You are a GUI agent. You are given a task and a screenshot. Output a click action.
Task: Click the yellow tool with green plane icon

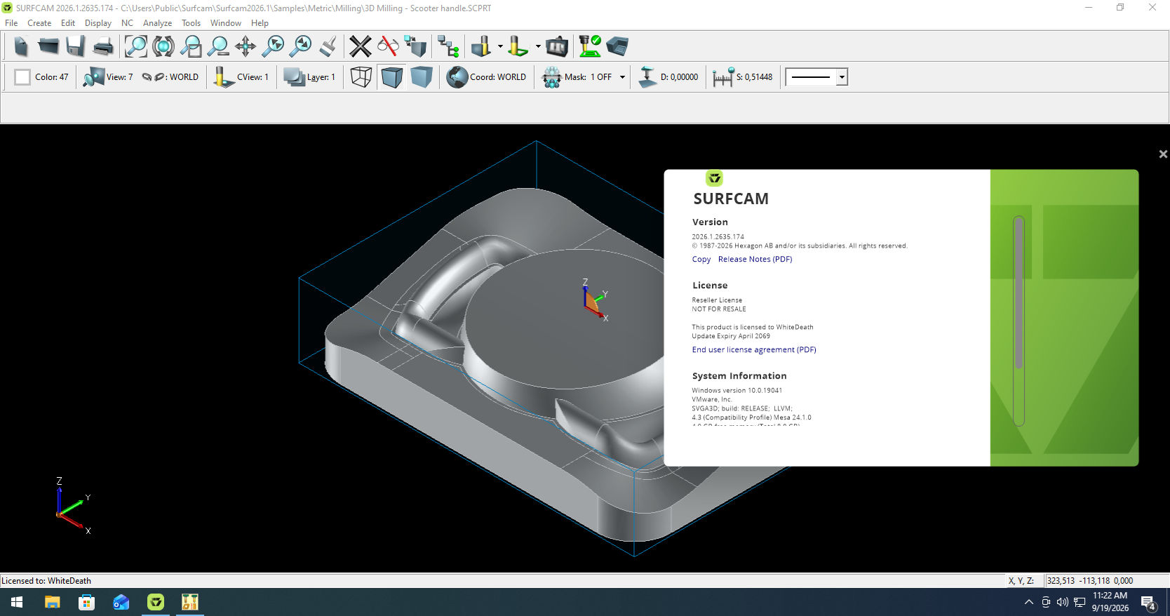pos(518,47)
